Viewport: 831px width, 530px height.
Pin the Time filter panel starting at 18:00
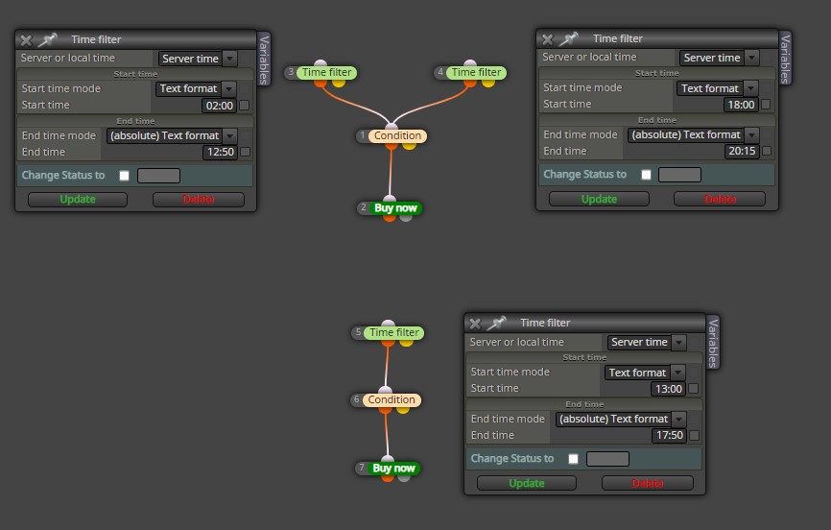[569, 38]
